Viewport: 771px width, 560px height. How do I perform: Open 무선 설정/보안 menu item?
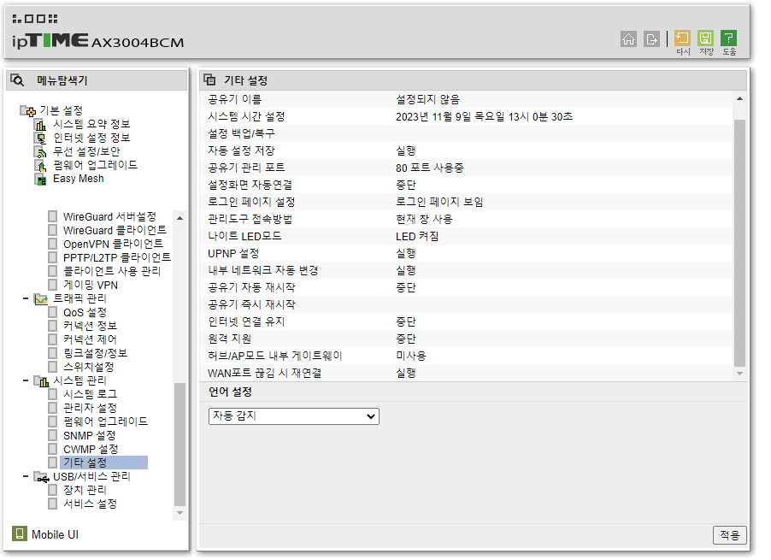(86, 151)
